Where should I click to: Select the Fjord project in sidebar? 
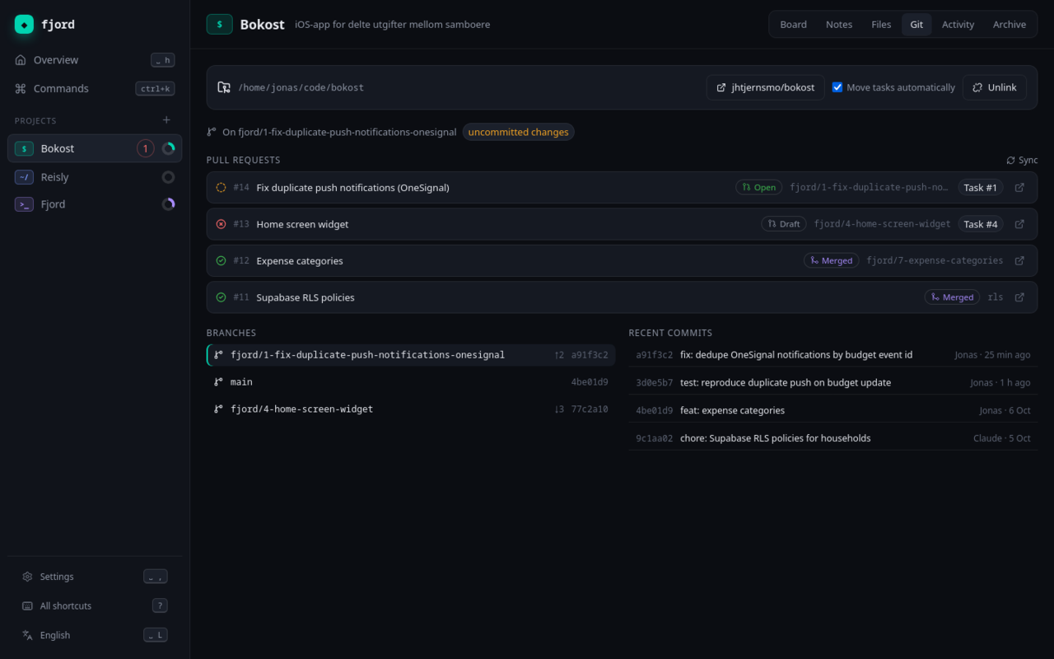click(95, 204)
